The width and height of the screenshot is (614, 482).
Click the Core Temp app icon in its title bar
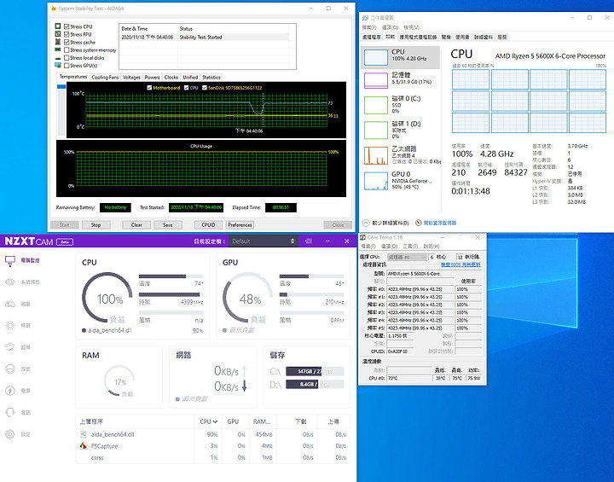pos(363,237)
